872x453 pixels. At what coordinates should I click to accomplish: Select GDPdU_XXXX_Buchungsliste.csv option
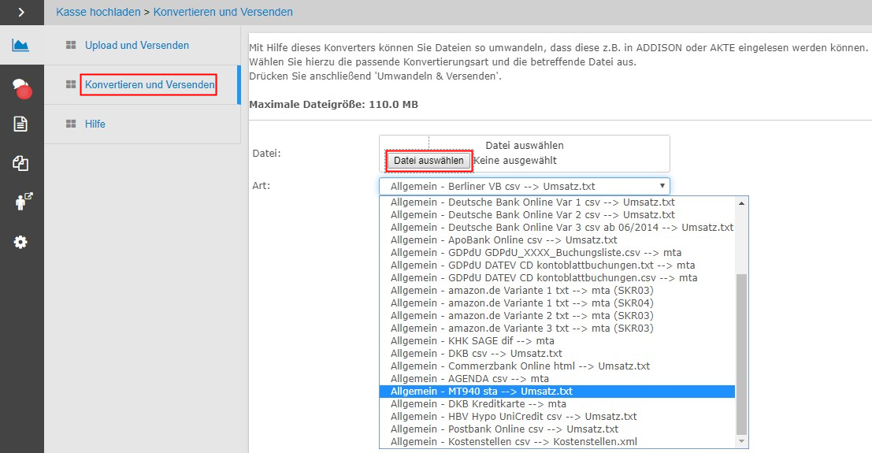557,253
